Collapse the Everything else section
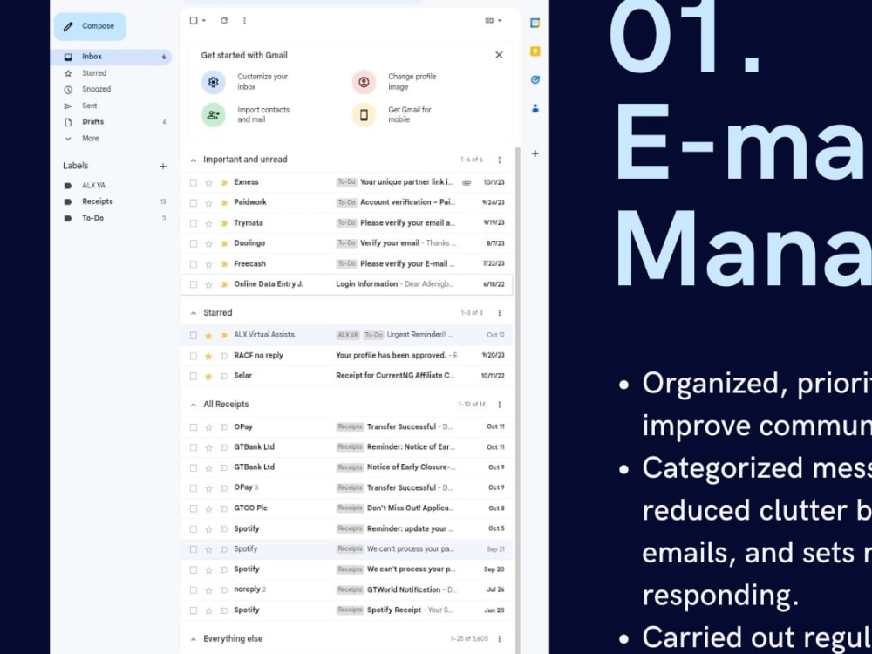The height and width of the screenshot is (654, 872). coord(194,639)
